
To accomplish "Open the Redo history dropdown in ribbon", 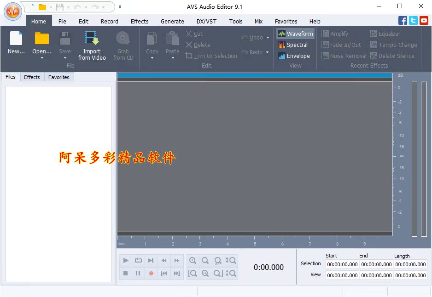I will point(267,52).
